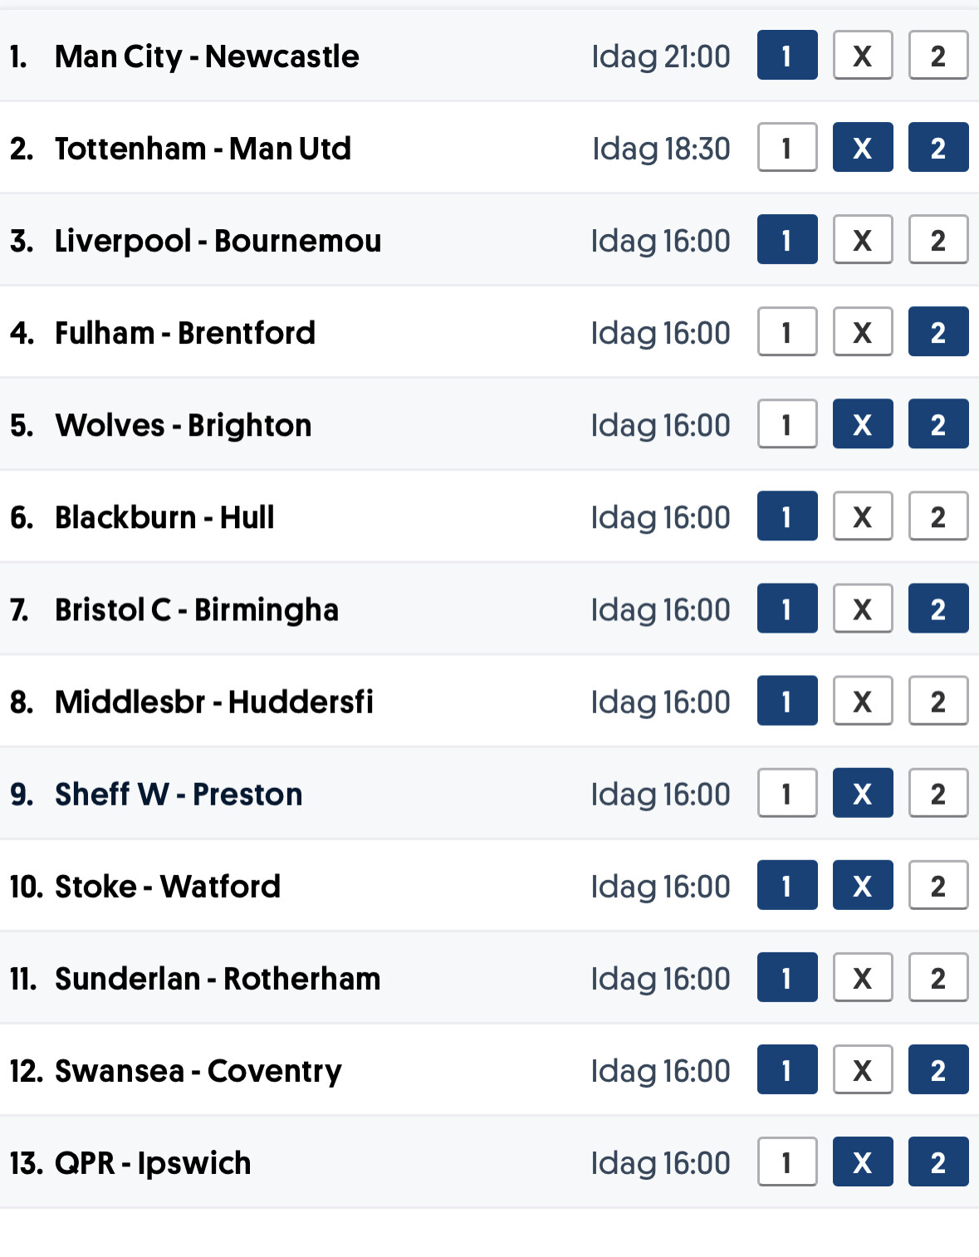Viewport: 979px width, 1257px height.
Task: Select home win 1 for Sheff W - Preston
Action: [x=787, y=793]
